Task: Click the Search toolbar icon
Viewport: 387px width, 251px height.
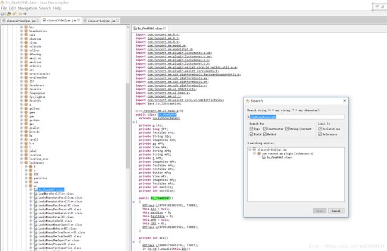Action: pos(14,14)
